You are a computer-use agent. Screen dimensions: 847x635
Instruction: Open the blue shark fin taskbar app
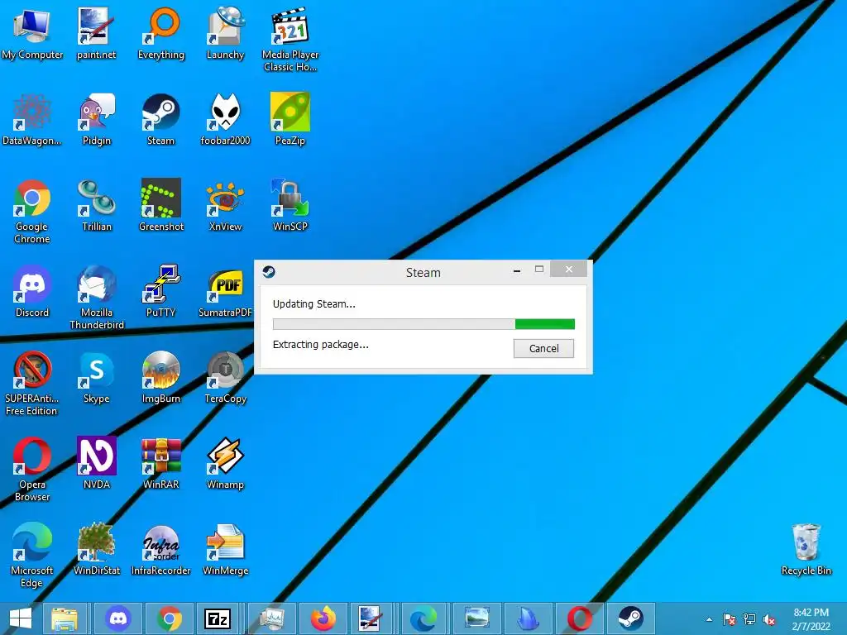[529, 618]
